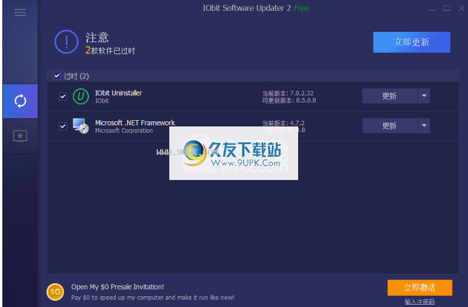Expand update options for IObit Uninstaller
The height and width of the screenshot is (307, 468).
(424, 96)
